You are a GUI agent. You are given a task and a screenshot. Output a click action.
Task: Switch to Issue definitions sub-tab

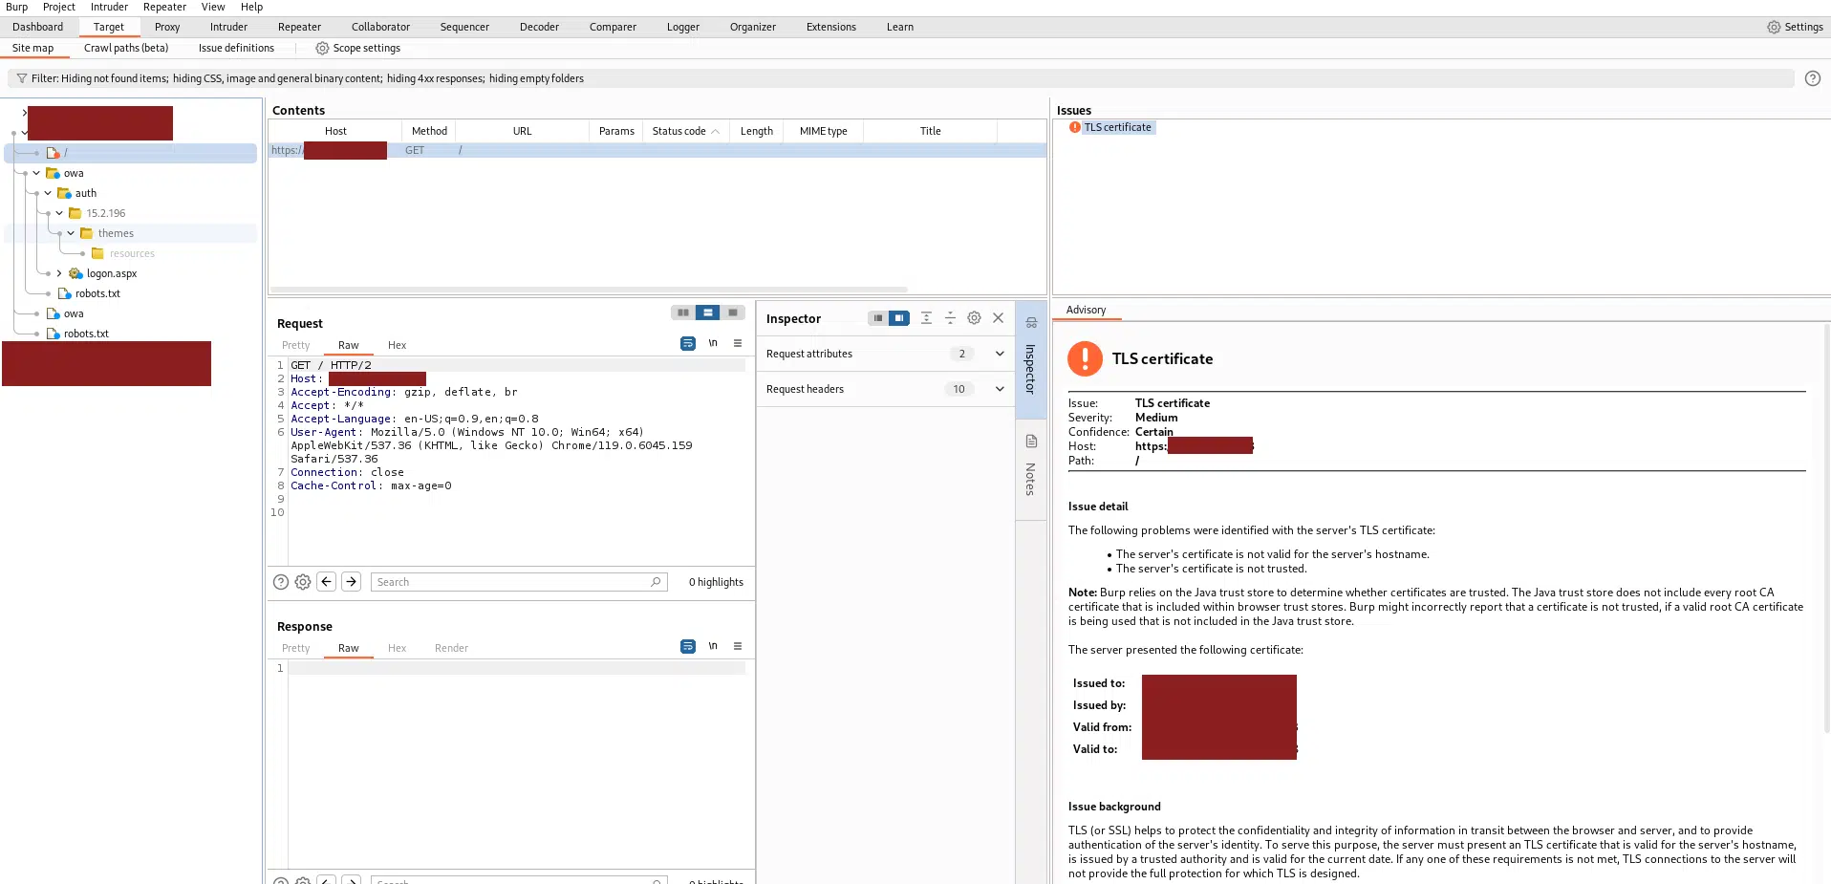pos(236,48)
